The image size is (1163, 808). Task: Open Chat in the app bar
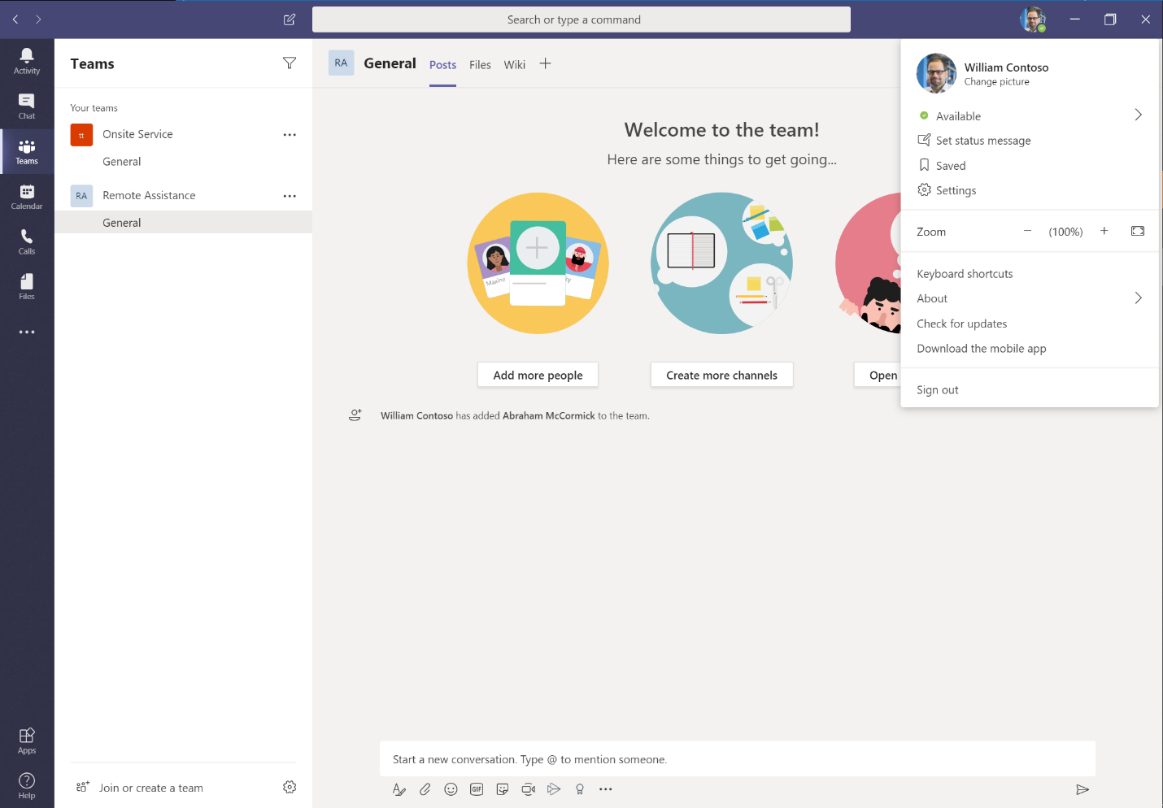pyautogui.click(x=27, y=106)
